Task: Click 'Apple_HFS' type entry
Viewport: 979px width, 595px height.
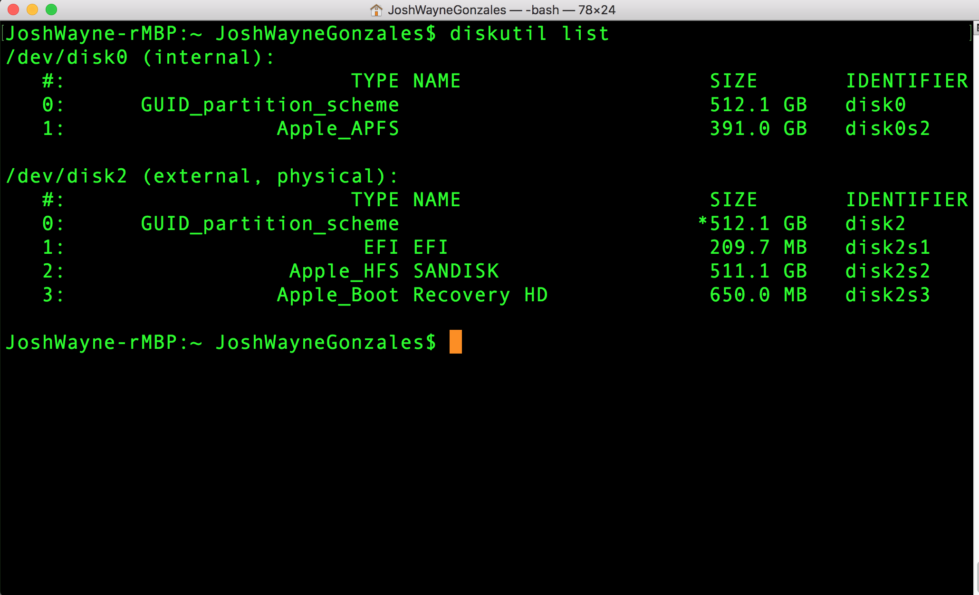Action: 344,271
